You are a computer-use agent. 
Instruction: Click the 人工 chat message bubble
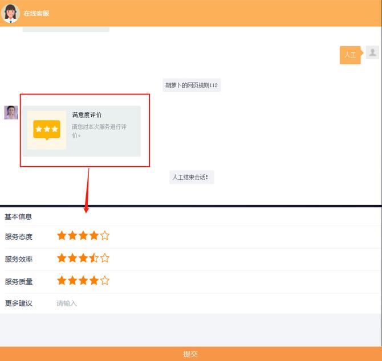(x=350, y=55)
